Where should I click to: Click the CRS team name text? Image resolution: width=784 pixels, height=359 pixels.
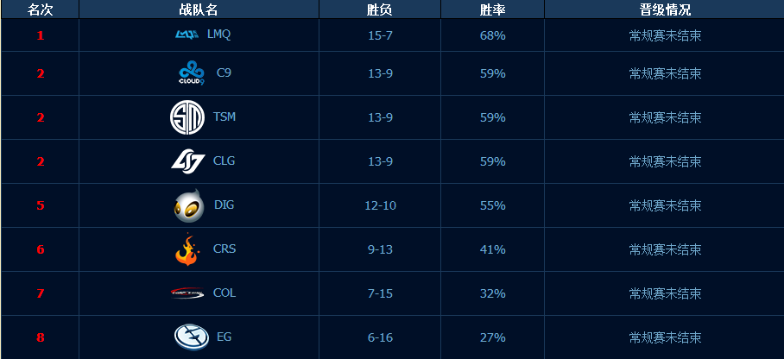[224, 249]
